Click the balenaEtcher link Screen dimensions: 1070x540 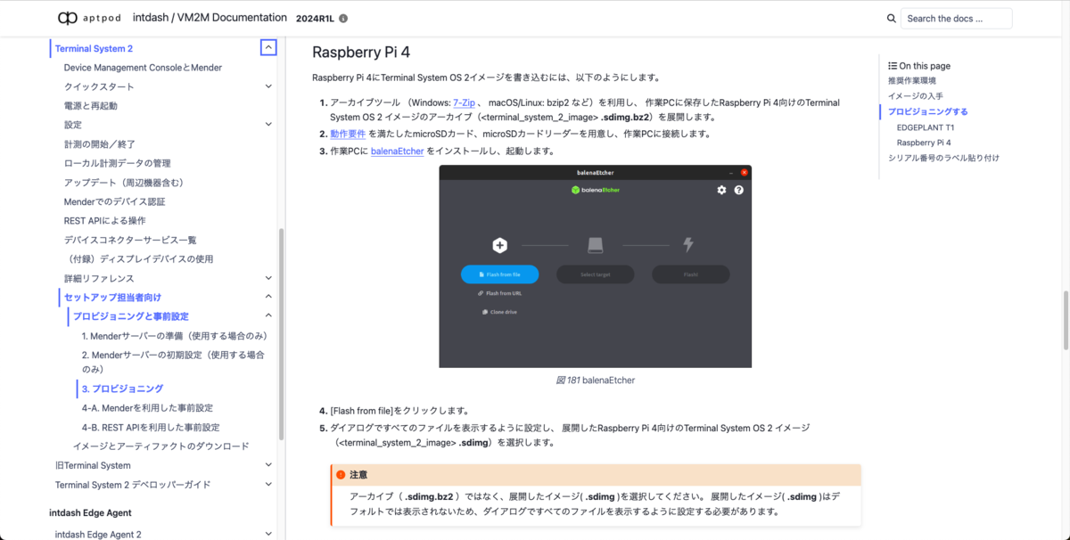[397, 151]
